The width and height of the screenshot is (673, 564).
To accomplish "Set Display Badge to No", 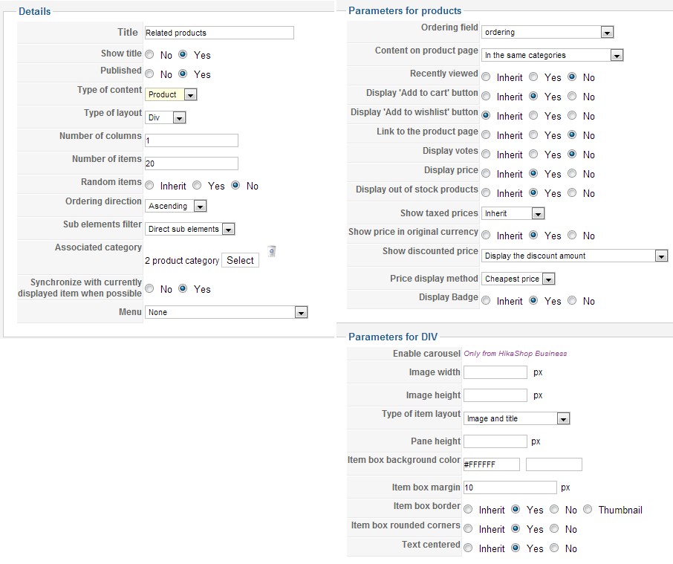I will click(572, 301).
